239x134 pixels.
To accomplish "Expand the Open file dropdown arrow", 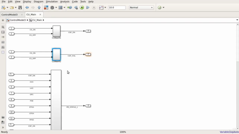I will click(16, 7).
